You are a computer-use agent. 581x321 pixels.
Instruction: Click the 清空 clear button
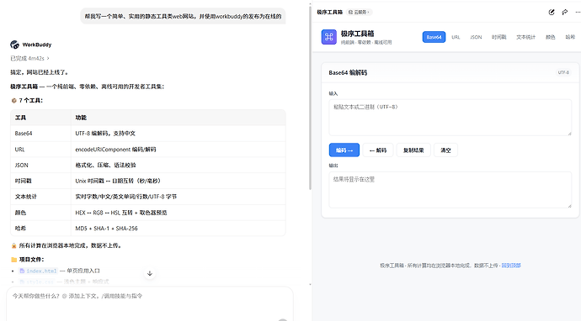tap(445, 150)
